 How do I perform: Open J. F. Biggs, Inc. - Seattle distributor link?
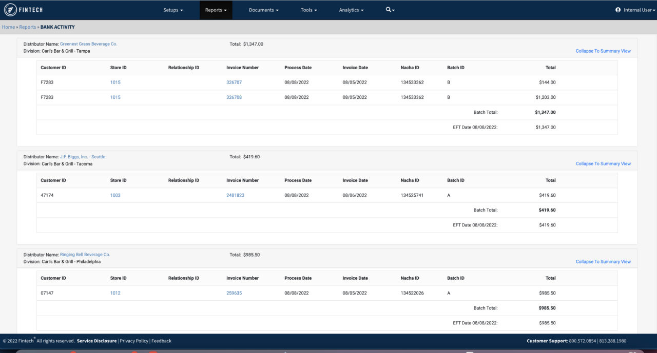83,156
